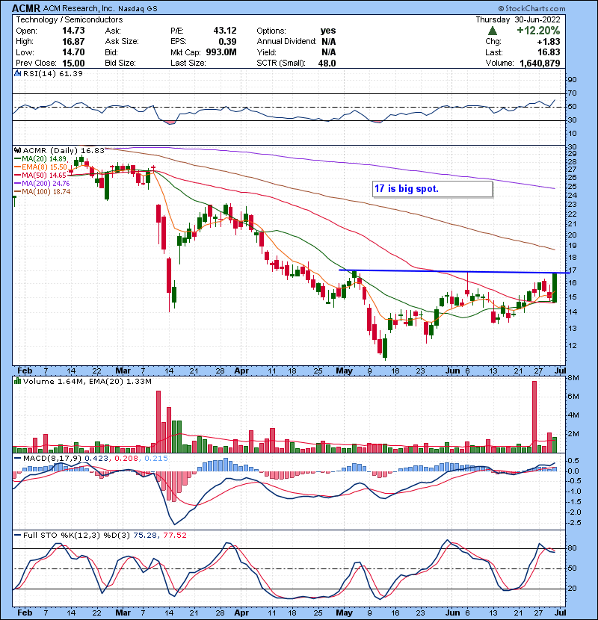
Task: Click the candlestick icon beside ACMR (Daily)
Action: point(18,150)
